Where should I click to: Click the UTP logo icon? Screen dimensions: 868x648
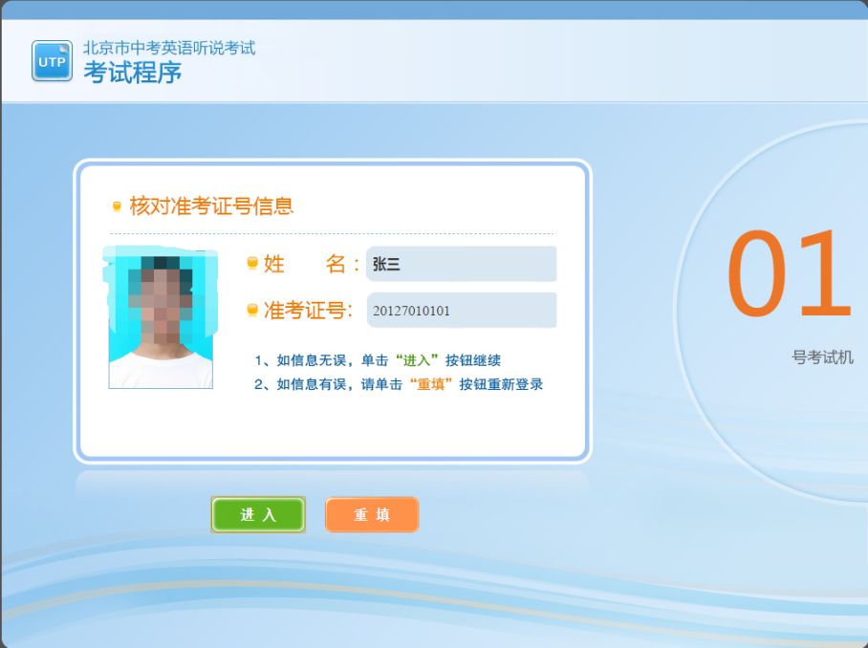pos(51,60)
